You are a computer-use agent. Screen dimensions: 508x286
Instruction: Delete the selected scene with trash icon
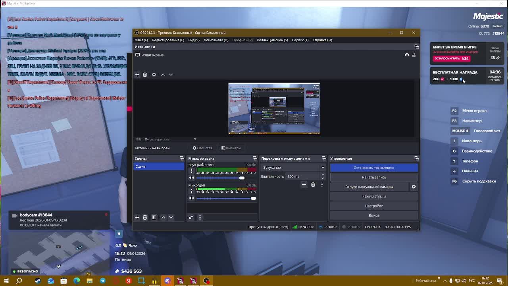click(x=145, y=217)
